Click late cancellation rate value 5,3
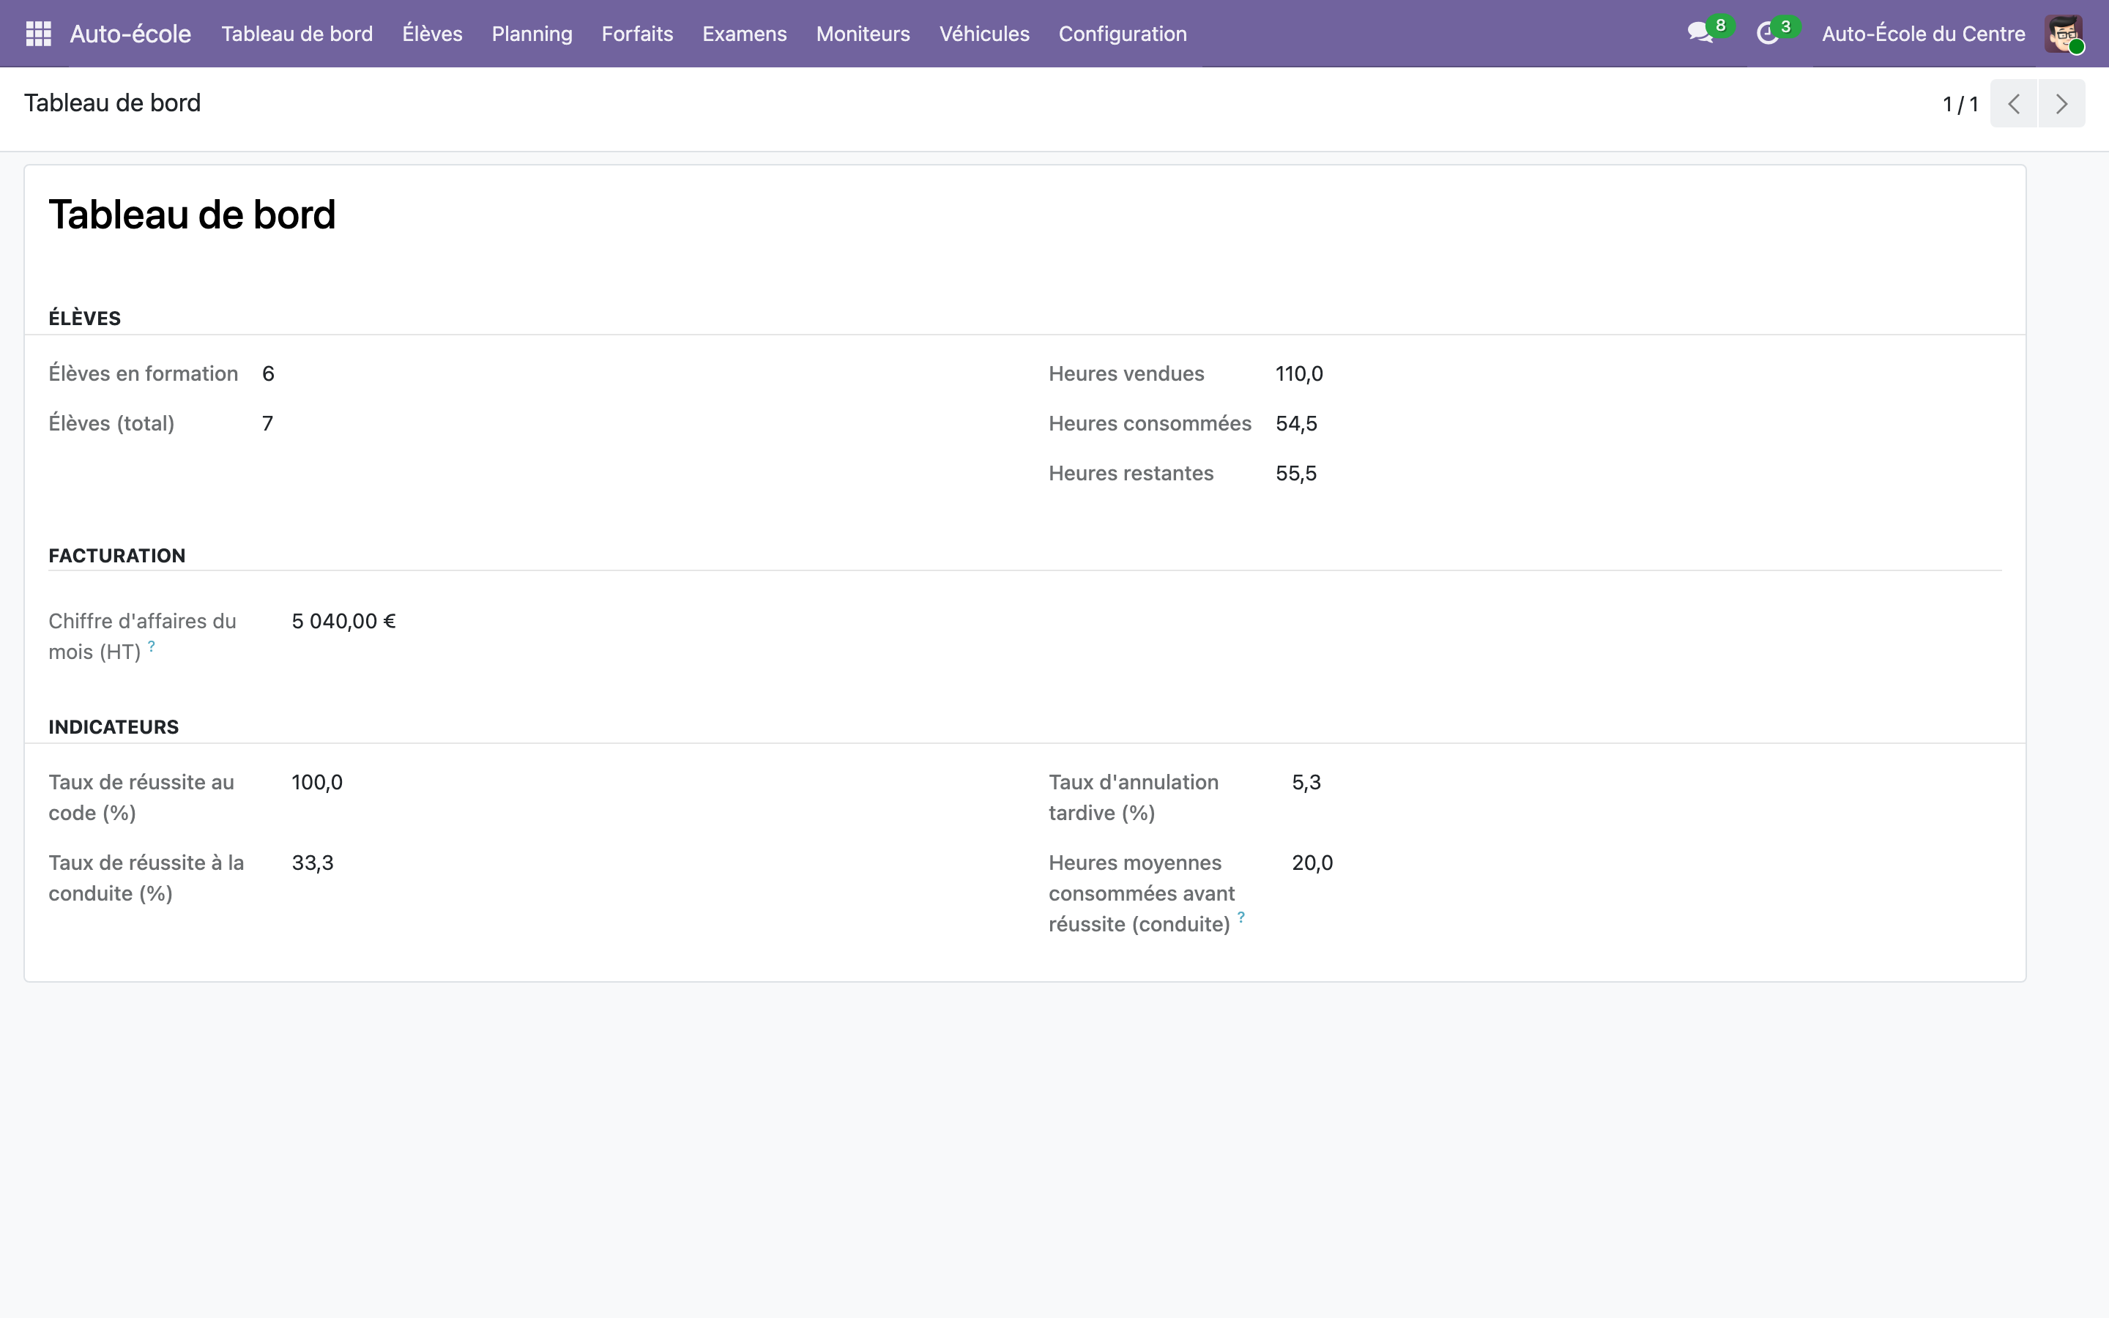Viewport: 2109px width, 1318px height. tap(1306, 783)
